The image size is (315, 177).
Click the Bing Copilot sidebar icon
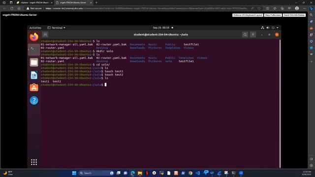312,8
